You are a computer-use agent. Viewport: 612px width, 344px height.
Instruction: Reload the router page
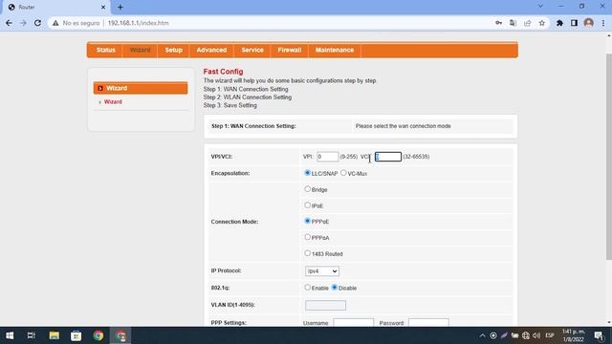(x=37, y=23)
